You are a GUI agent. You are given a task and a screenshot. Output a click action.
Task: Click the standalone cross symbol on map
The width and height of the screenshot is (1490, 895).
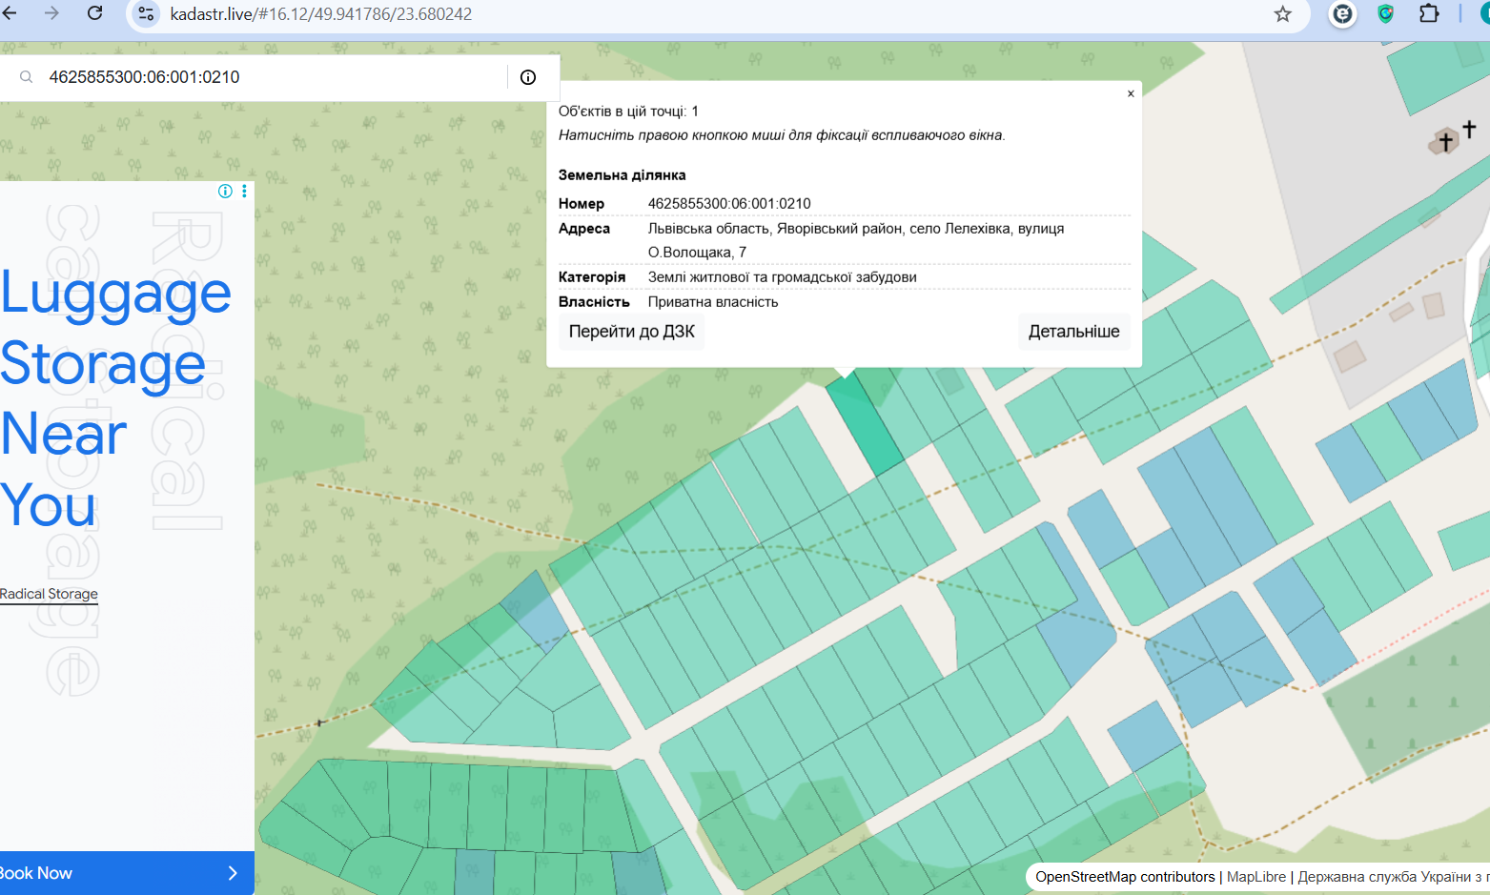[x=1469, y=128]
